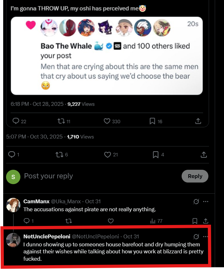Click the 'Post your reply' text field
Viewport: 224px width, 269px height.
96,176
